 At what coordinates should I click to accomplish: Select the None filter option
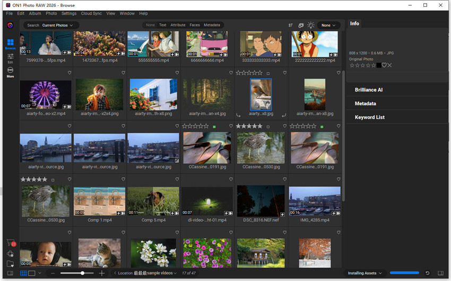coord(150,25)
